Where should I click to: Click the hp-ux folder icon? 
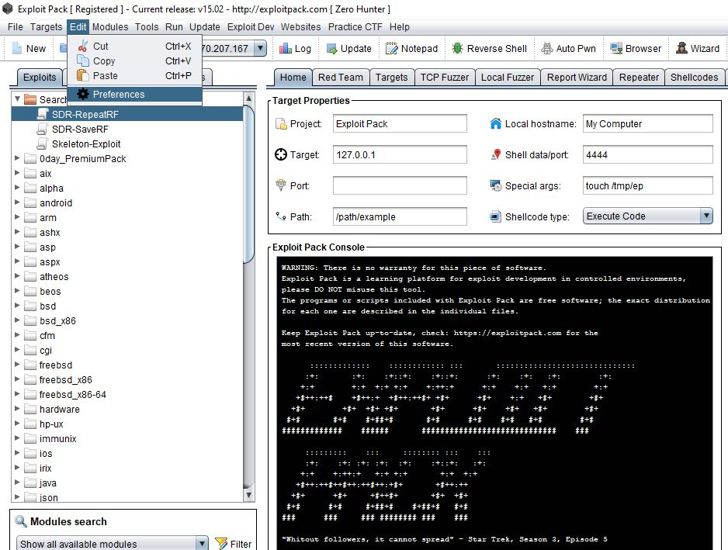point(30,424)
